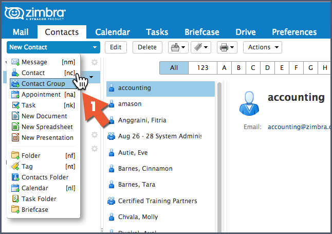
Task: Click the accounting row contact icon
Action: (x=112, y=88)
